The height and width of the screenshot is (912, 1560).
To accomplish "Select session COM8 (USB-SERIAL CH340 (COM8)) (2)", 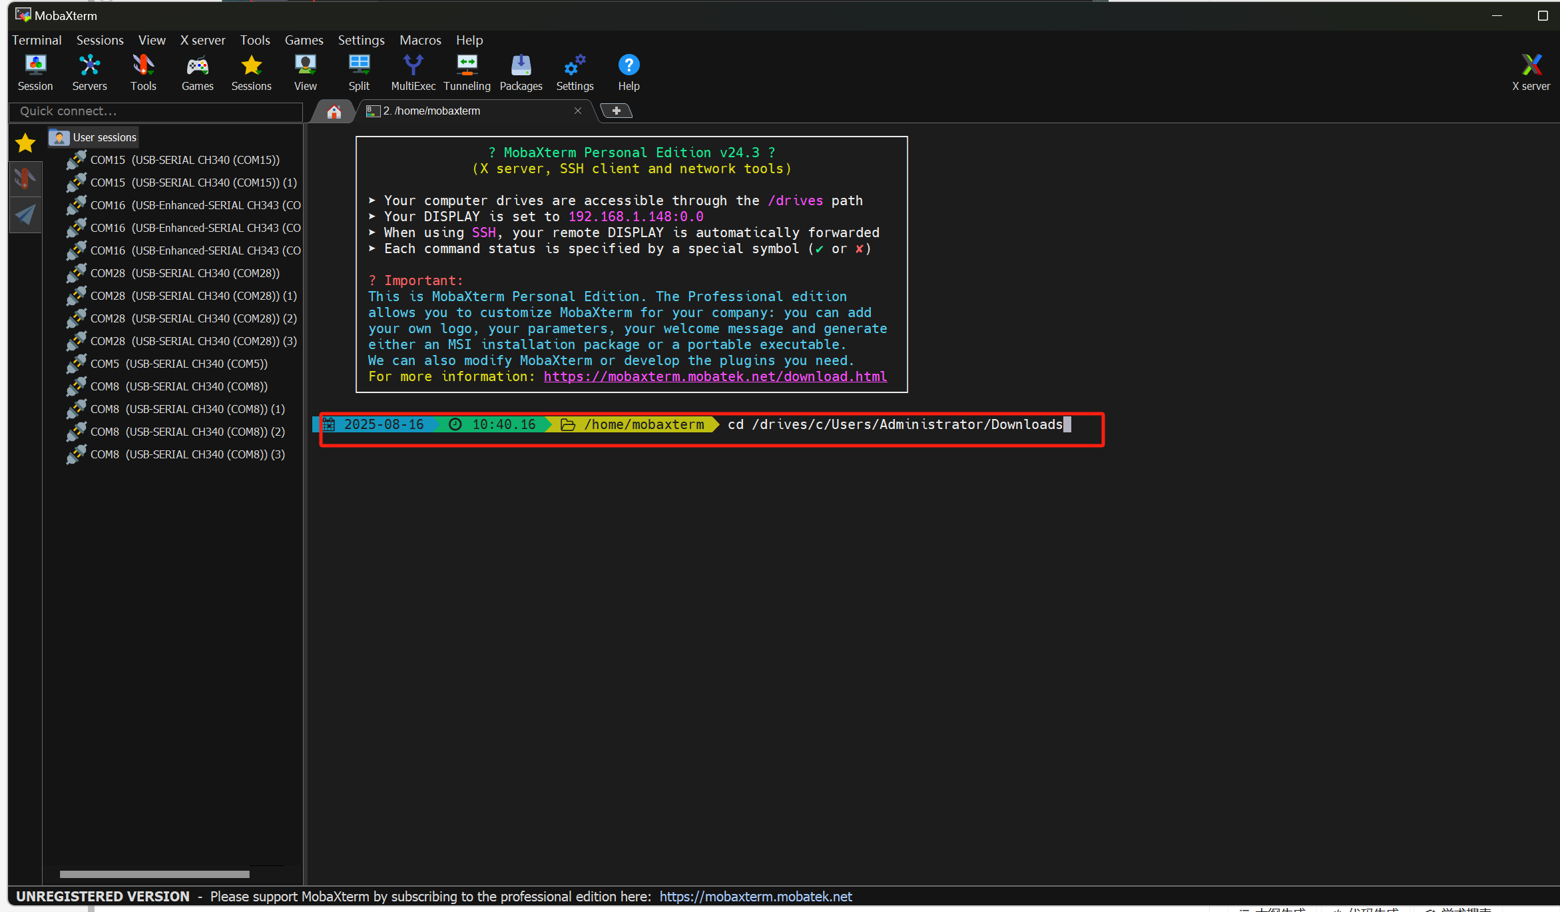I will pos(176,432).
